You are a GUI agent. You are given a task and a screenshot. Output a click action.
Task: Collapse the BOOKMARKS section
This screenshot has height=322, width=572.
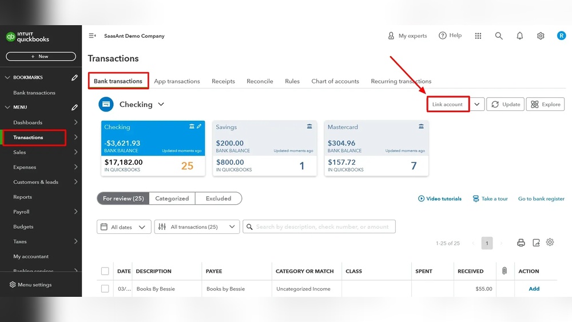tap(7, 77)
